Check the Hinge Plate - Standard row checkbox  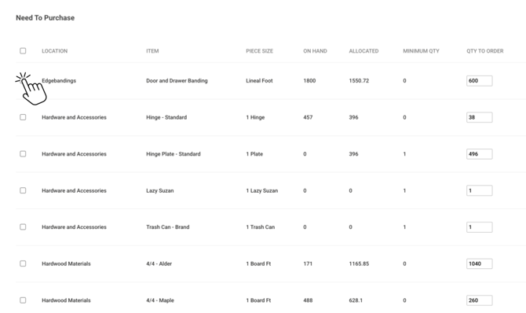point(23,153)
